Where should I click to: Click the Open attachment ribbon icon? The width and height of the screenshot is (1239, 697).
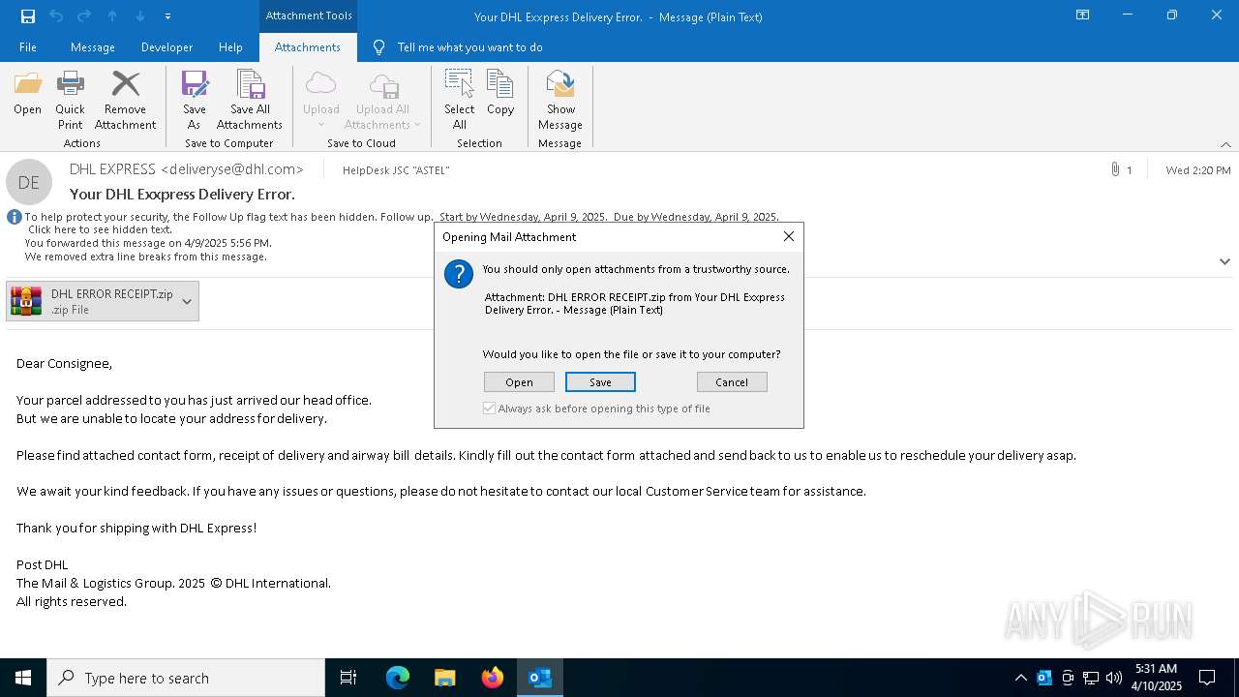(x=27, y=94)
